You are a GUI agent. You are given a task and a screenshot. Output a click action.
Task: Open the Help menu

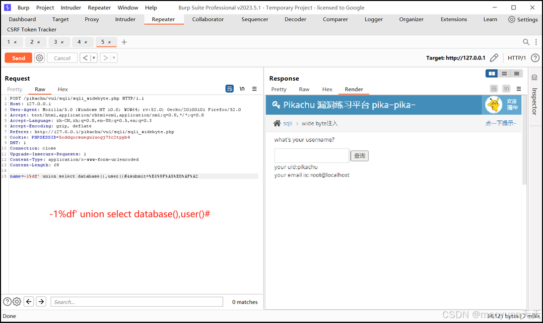(x=151, y=7)
